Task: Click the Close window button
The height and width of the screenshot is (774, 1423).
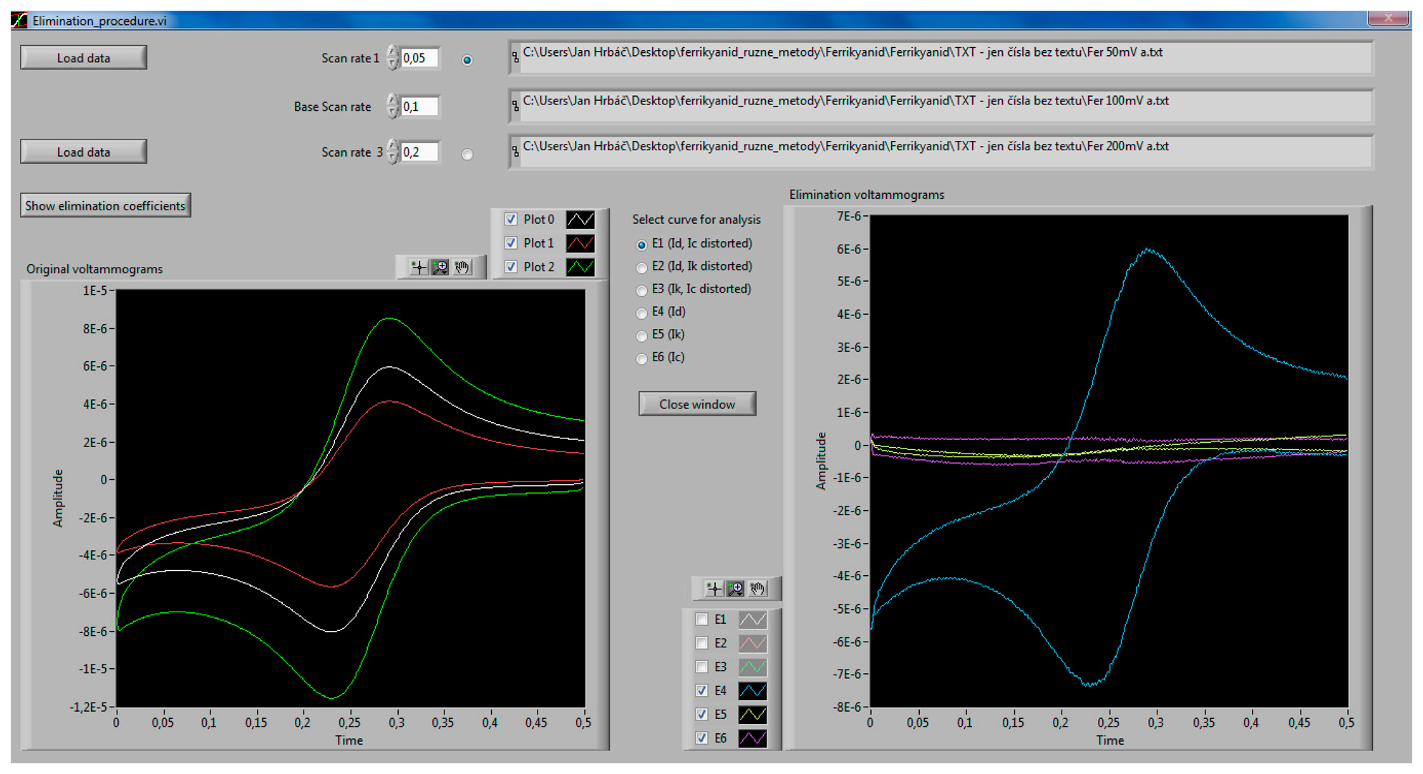Action: (x=696, y=404)
